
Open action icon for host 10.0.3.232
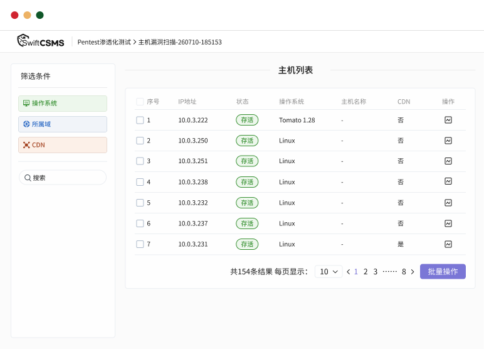point(448,203)
